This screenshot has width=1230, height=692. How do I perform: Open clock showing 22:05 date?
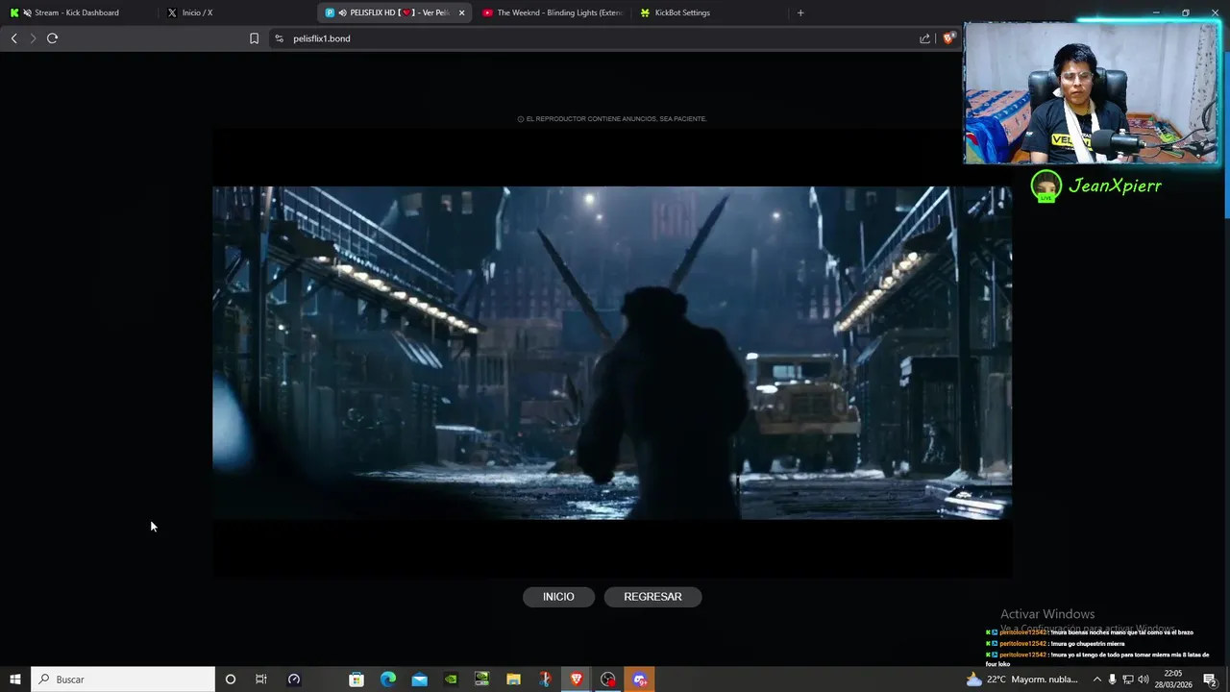pos(1173,680)
